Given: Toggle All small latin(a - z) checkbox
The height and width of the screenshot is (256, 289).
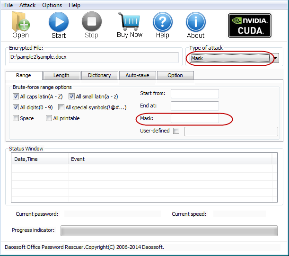Looking at the screenshot, I should (72, 97).
